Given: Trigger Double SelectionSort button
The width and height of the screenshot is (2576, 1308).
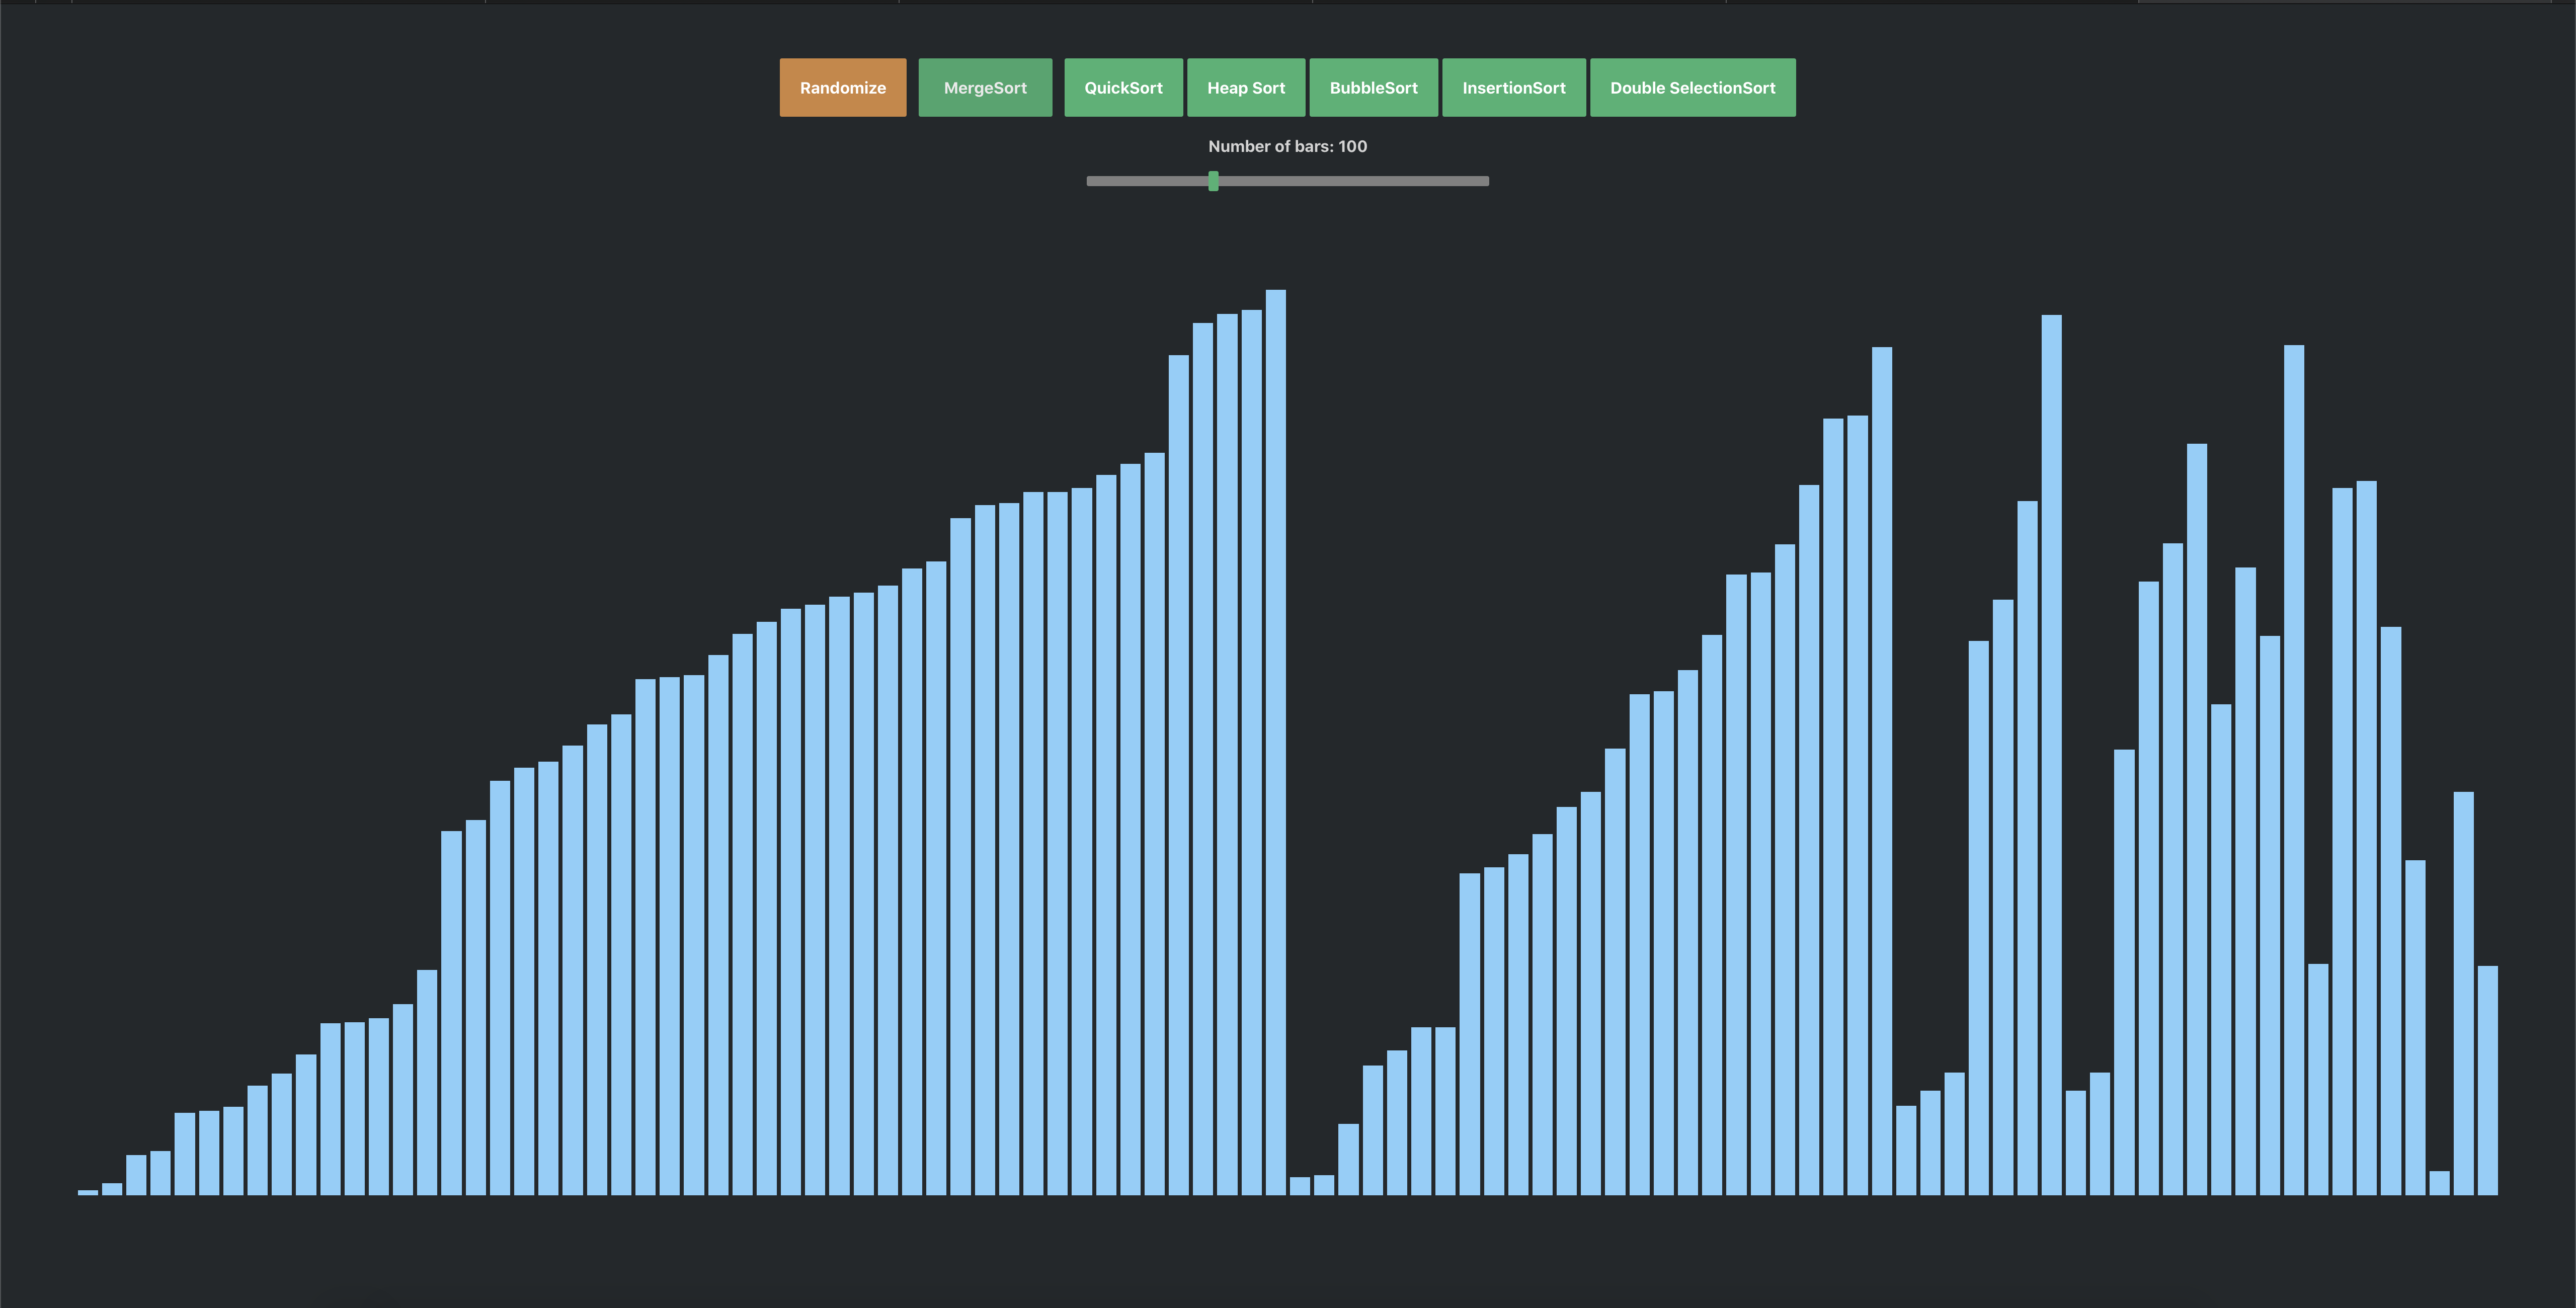Looking at the screenshot, I should [x=1692, y=88].
